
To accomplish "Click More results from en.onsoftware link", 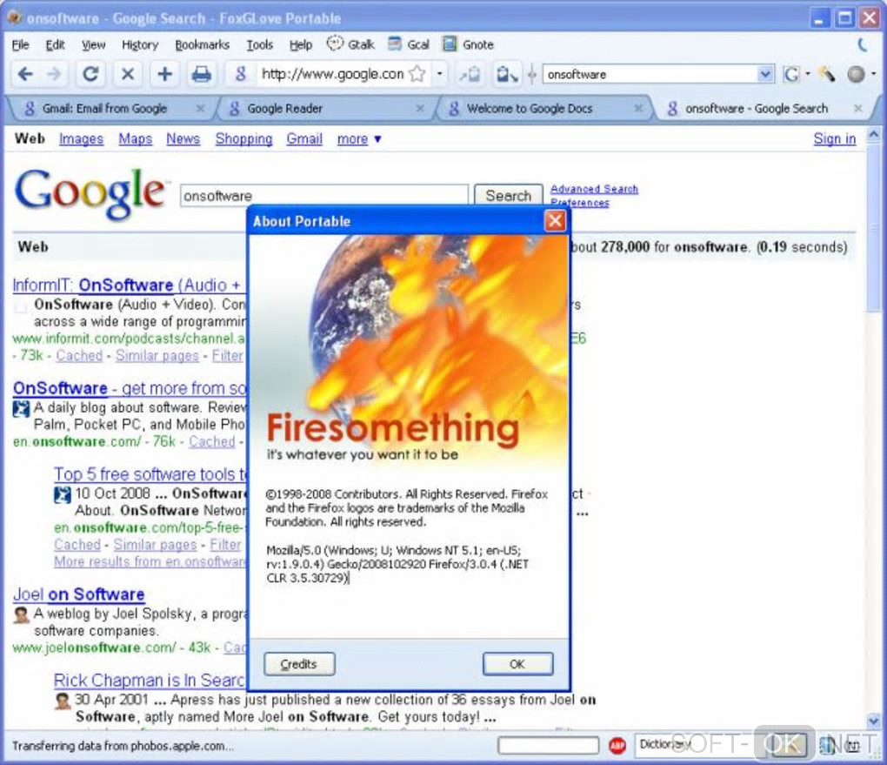I will 150,561.
